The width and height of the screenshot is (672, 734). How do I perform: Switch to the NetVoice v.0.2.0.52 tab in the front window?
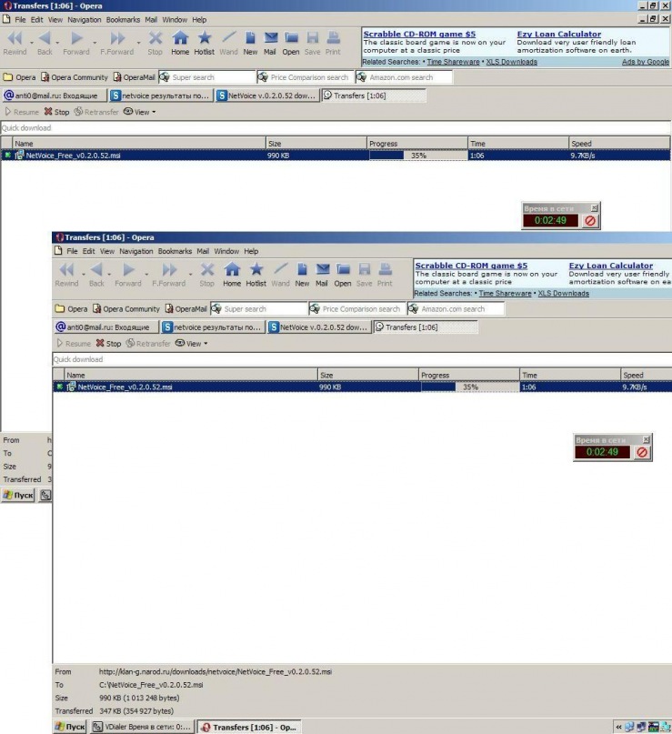(x=319, y=327)
